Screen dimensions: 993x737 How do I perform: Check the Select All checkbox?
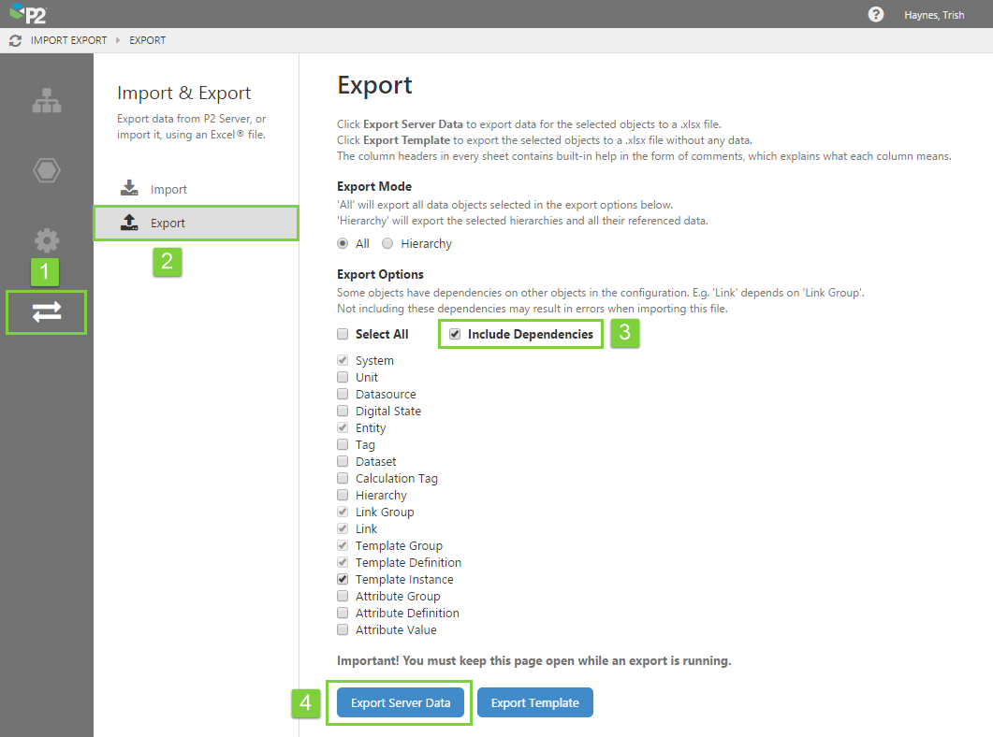point(343,334)
